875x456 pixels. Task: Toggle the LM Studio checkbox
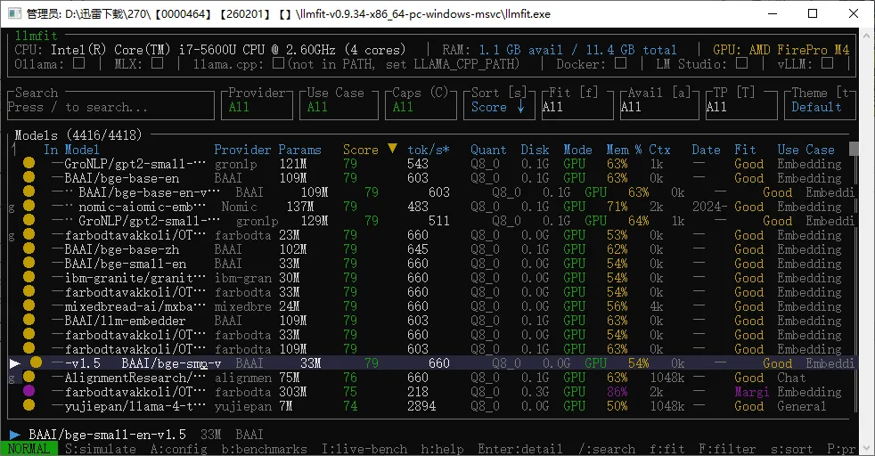(x=741, y=63)
